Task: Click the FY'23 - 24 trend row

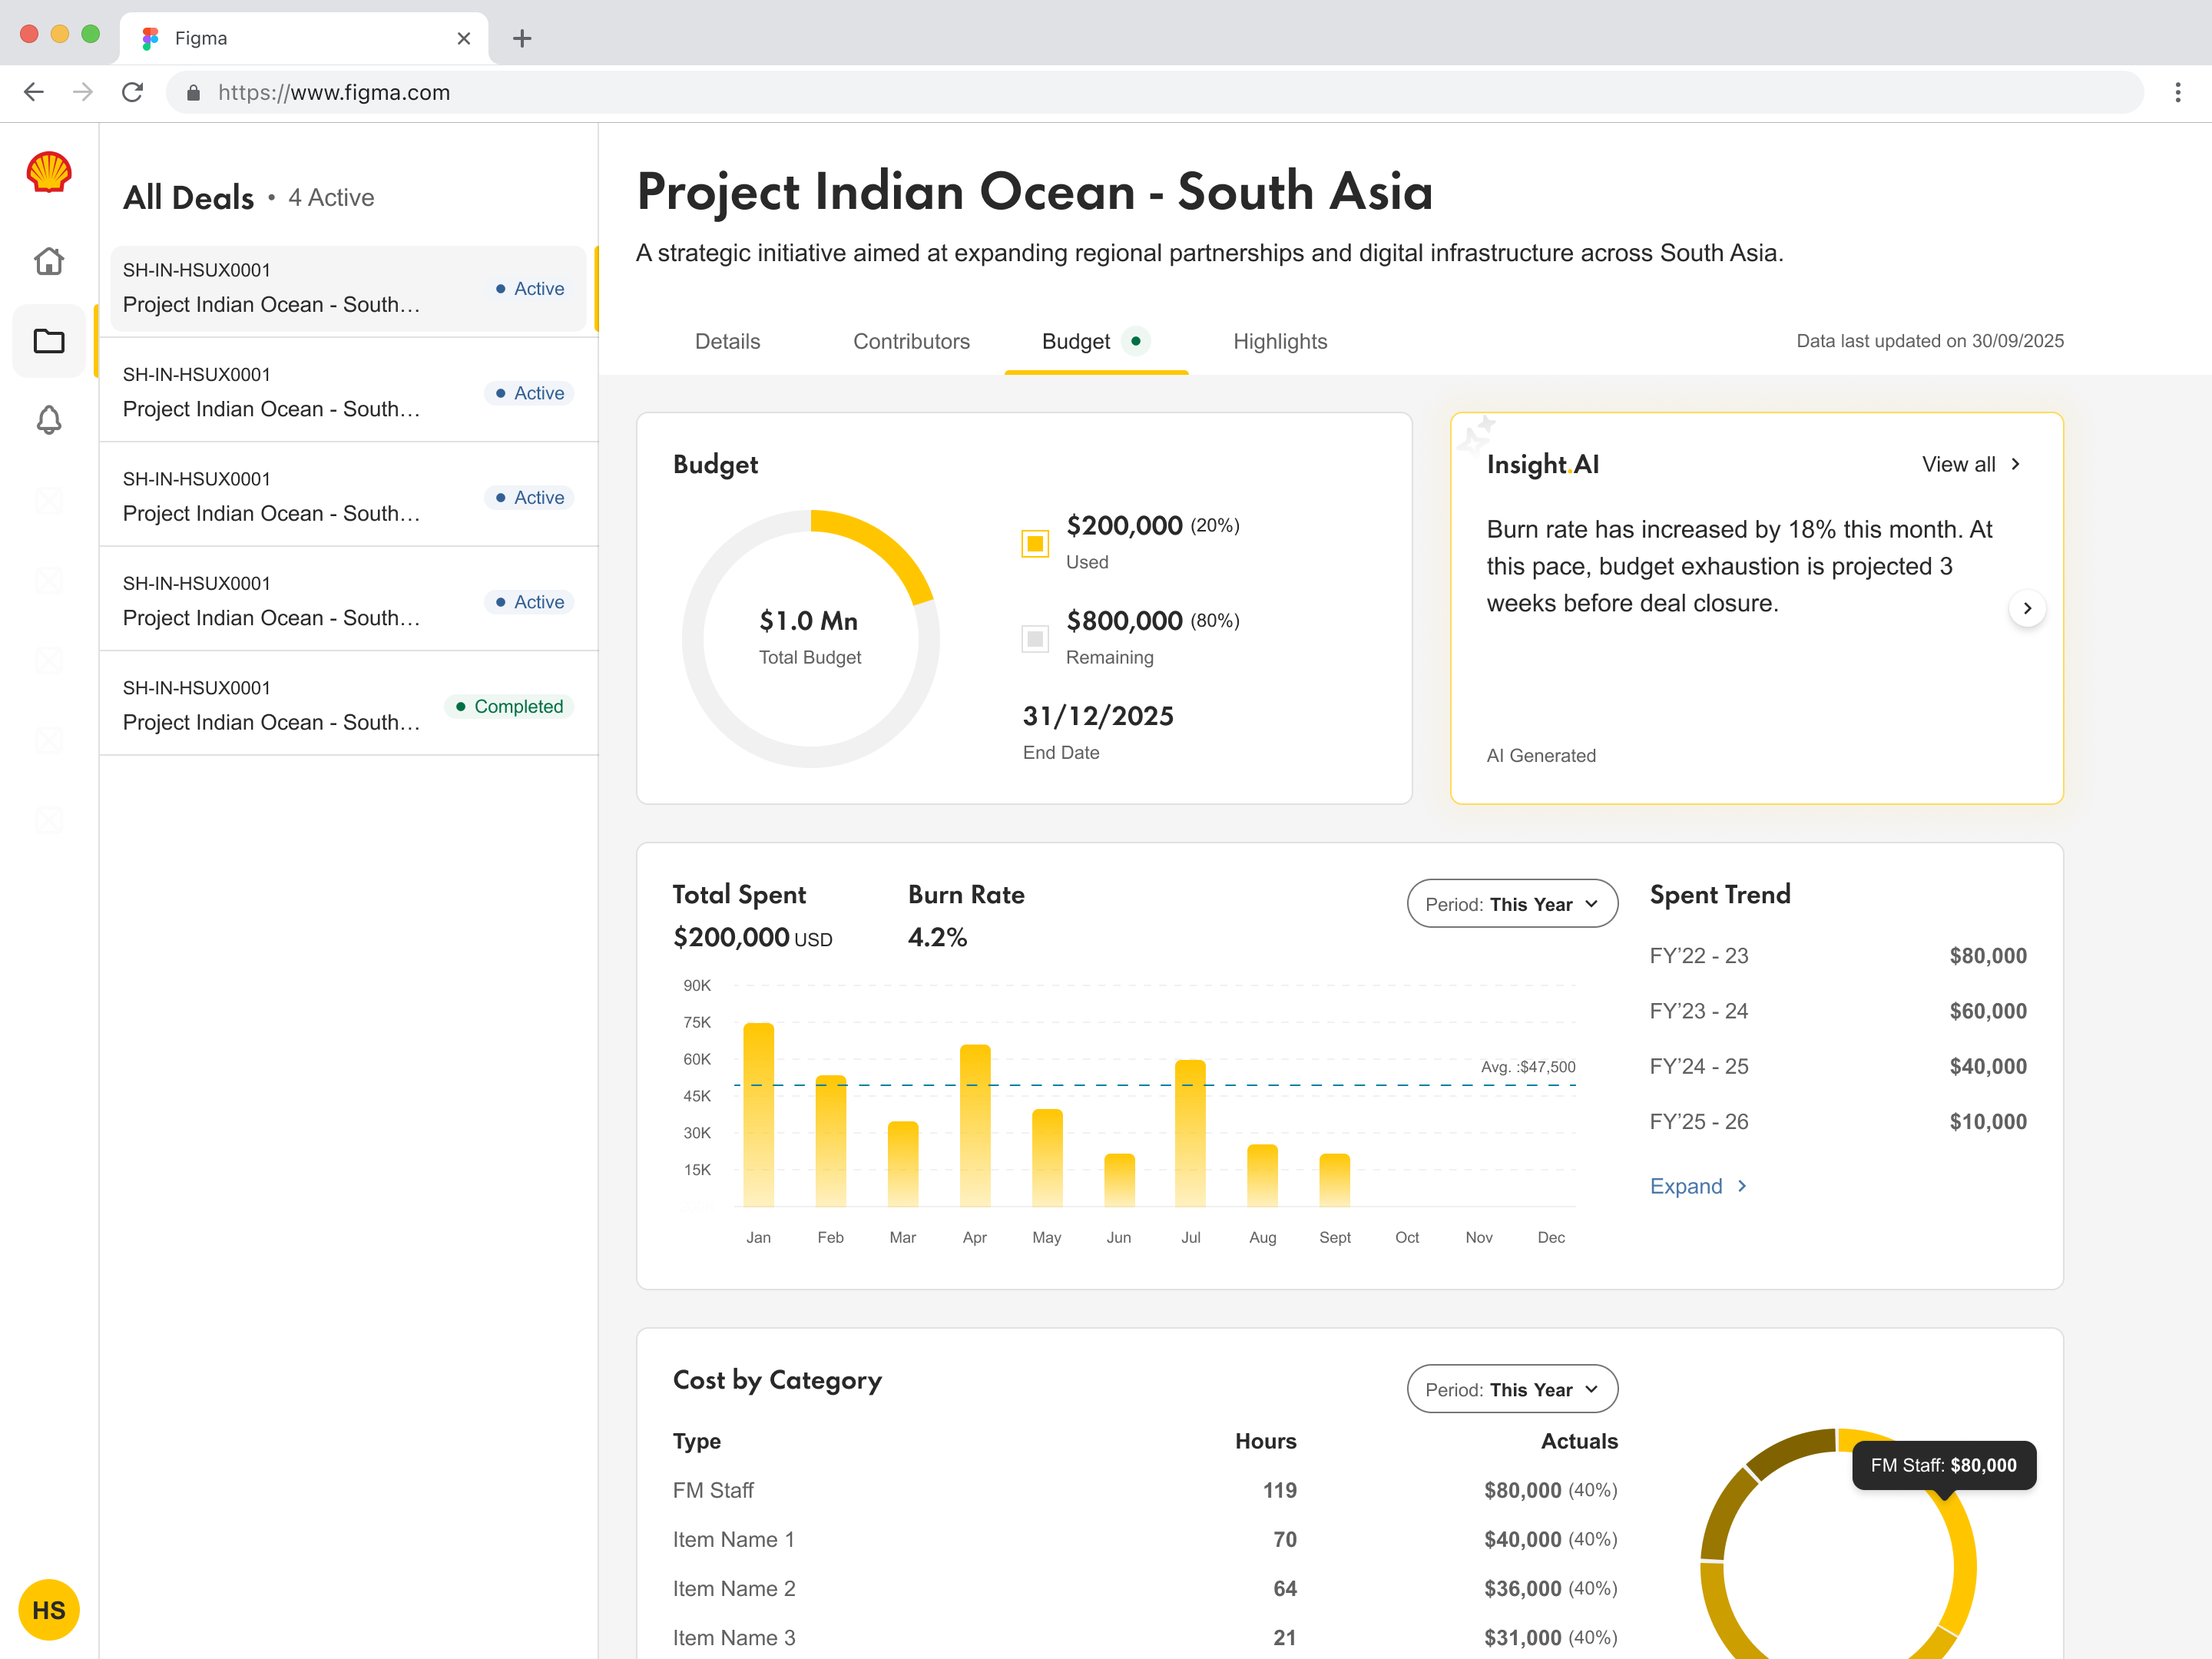Action: pyautogui.click(x=1838, y=1011)
